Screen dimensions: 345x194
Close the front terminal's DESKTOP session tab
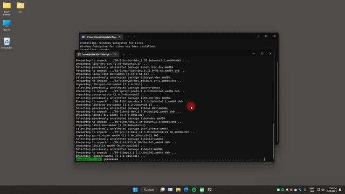tap(115, 54)
